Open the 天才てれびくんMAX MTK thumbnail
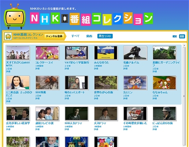This screenshot has width=189, height=147. [x=18, y=53]
